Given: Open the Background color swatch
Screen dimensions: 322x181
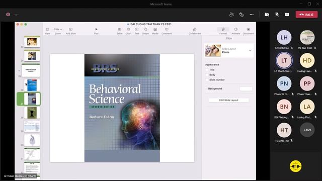Looking at the screenshot, I should (x=246, y=88).
